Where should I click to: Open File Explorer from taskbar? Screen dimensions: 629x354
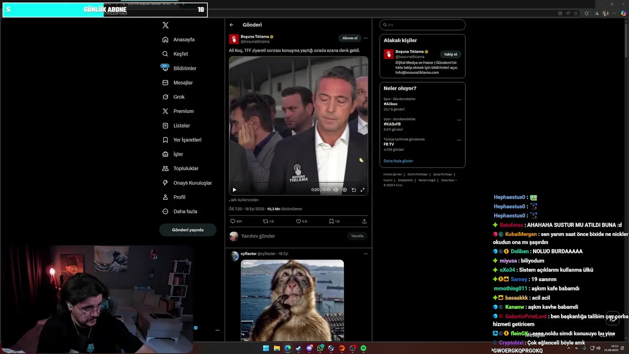(x=277, y=348)
